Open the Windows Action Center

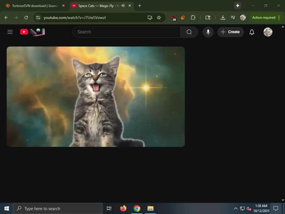[276, 208]
